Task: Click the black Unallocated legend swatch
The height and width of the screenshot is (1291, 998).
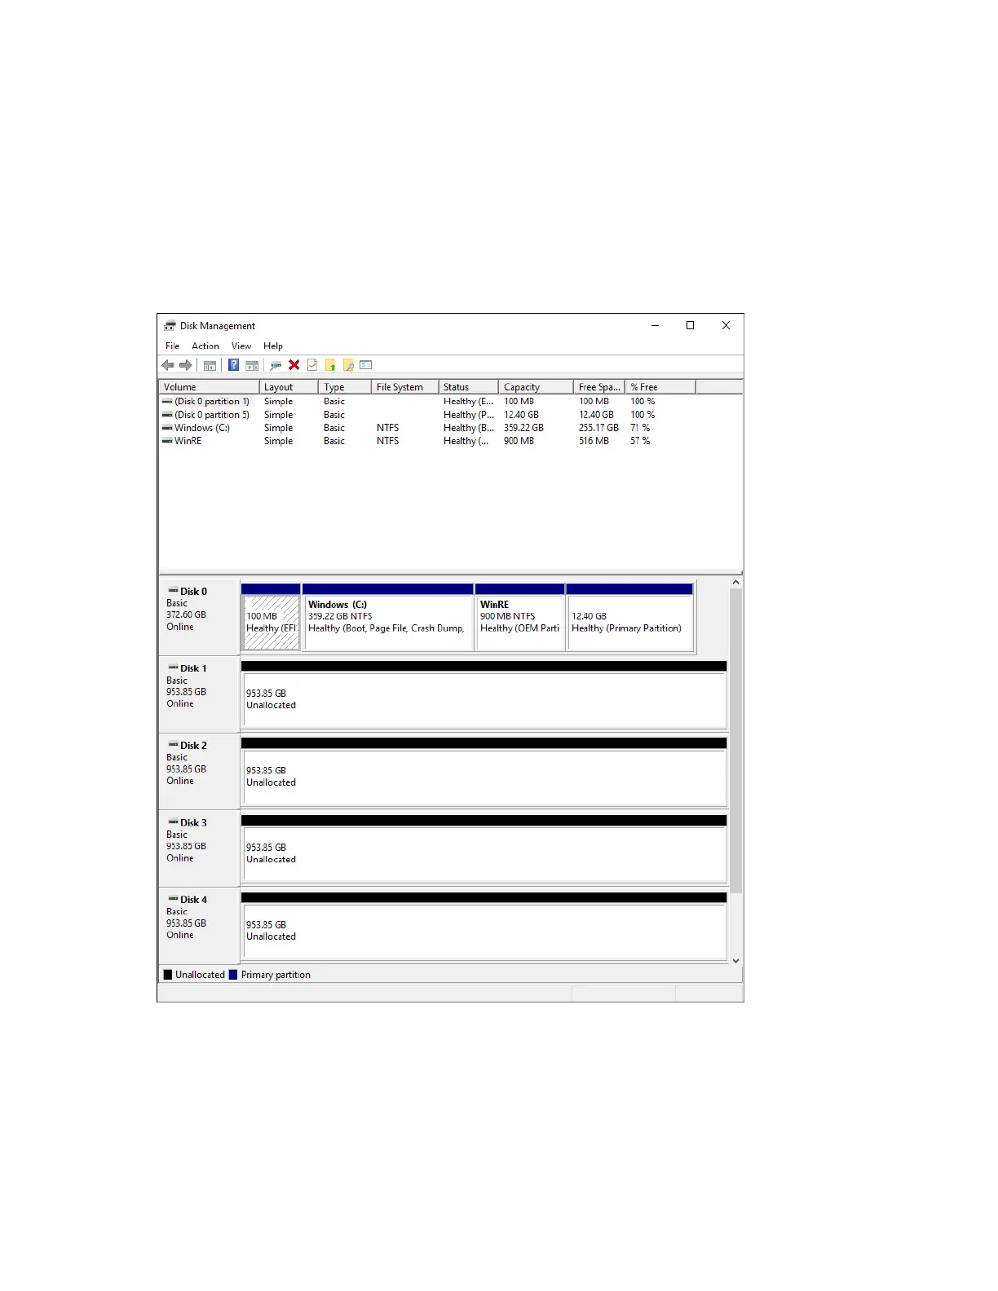Action: click(x=168, y=975)
